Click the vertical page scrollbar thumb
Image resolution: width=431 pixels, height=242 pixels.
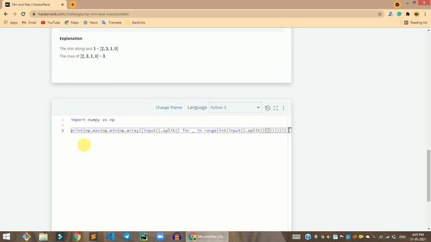click(428, 175)
